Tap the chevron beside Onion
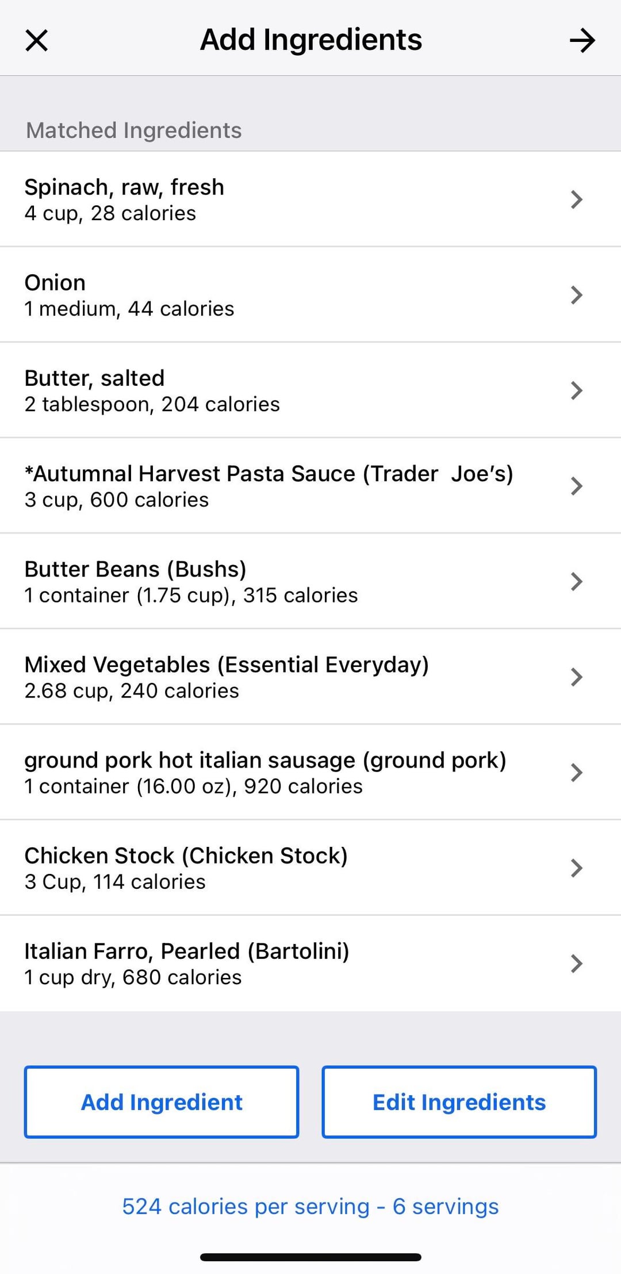Screen dimensions: 621x1274 [576, 295]
